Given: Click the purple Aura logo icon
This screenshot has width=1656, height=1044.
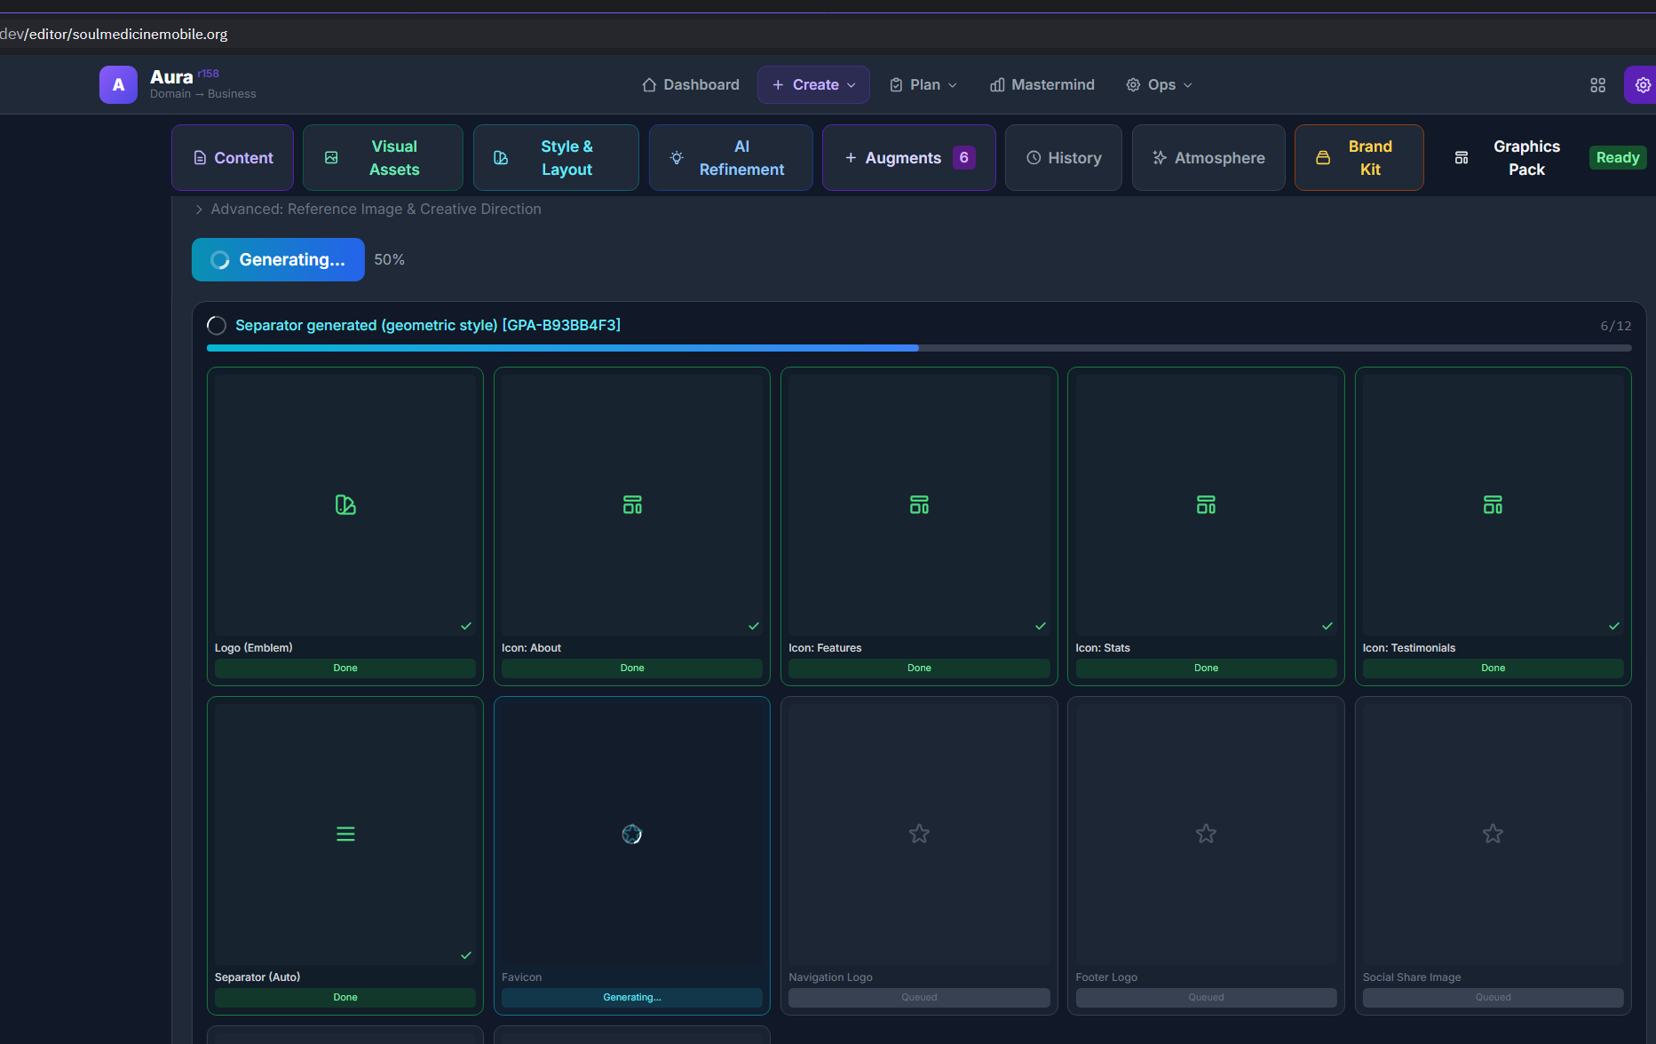Looking at the screenshot, I should pyautogui.click(x=118, y=85).
